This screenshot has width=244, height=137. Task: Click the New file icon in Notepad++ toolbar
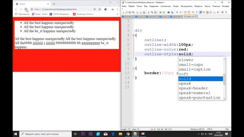tap(123, 12)
